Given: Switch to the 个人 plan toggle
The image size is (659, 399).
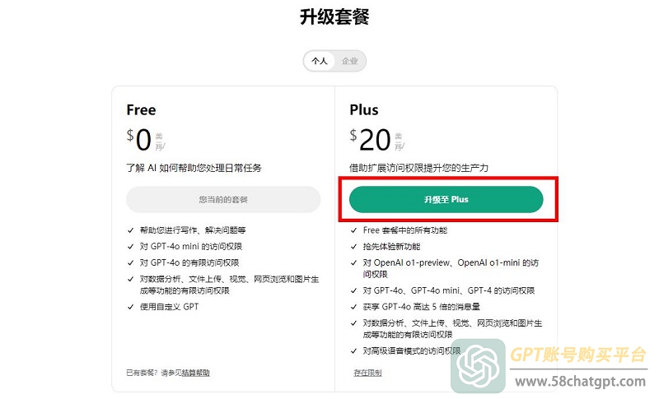Looking at the screenshot, I should (320, 61).
